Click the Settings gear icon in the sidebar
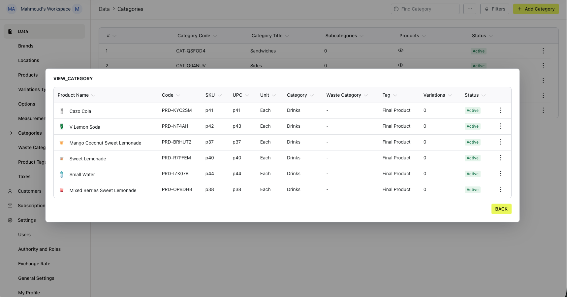 (x=10, y=220)
